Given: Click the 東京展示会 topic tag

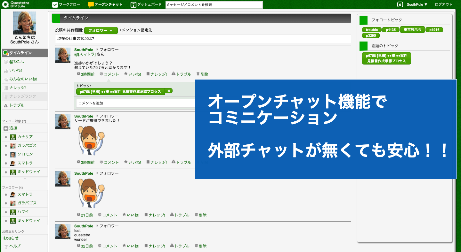Looking at the screenshot, I should (x=412, y=30).
